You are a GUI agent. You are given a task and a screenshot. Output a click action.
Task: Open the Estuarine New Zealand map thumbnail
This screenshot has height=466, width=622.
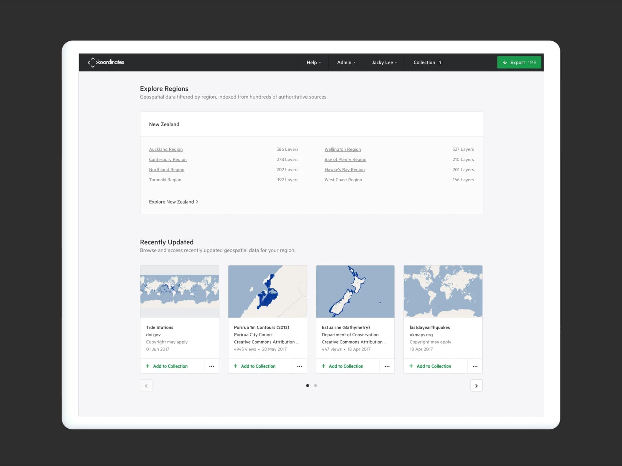[355, 292]
